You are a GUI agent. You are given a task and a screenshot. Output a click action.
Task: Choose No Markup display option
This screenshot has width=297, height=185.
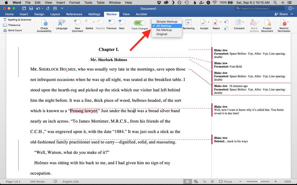tap(167, 30)
